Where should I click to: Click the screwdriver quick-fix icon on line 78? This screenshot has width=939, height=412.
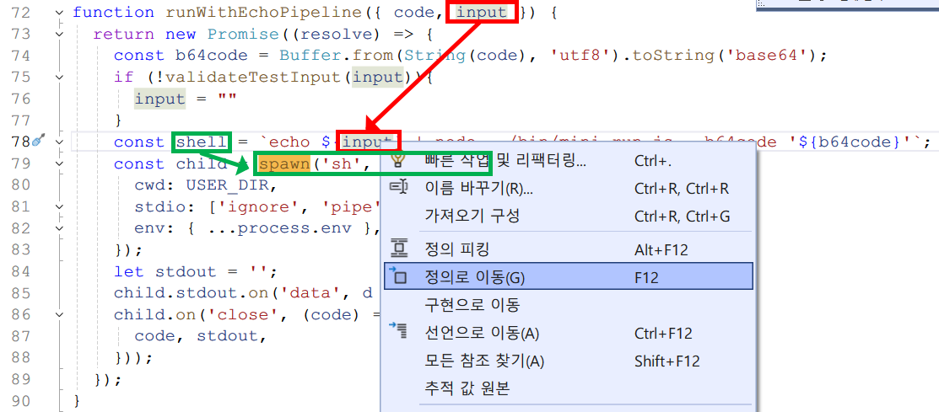click(38, 142)
